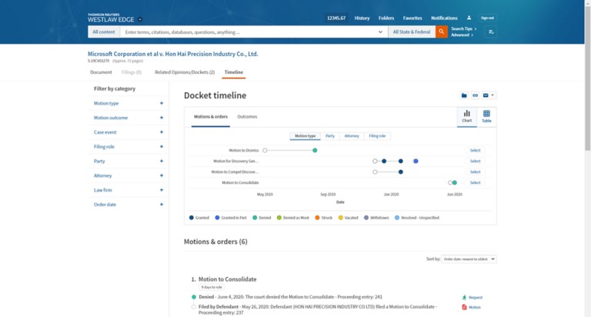Click the Vacated legend yellow dot
This screenshot has height=317, width=591.
pyautogui.click(x=341, y=218)
